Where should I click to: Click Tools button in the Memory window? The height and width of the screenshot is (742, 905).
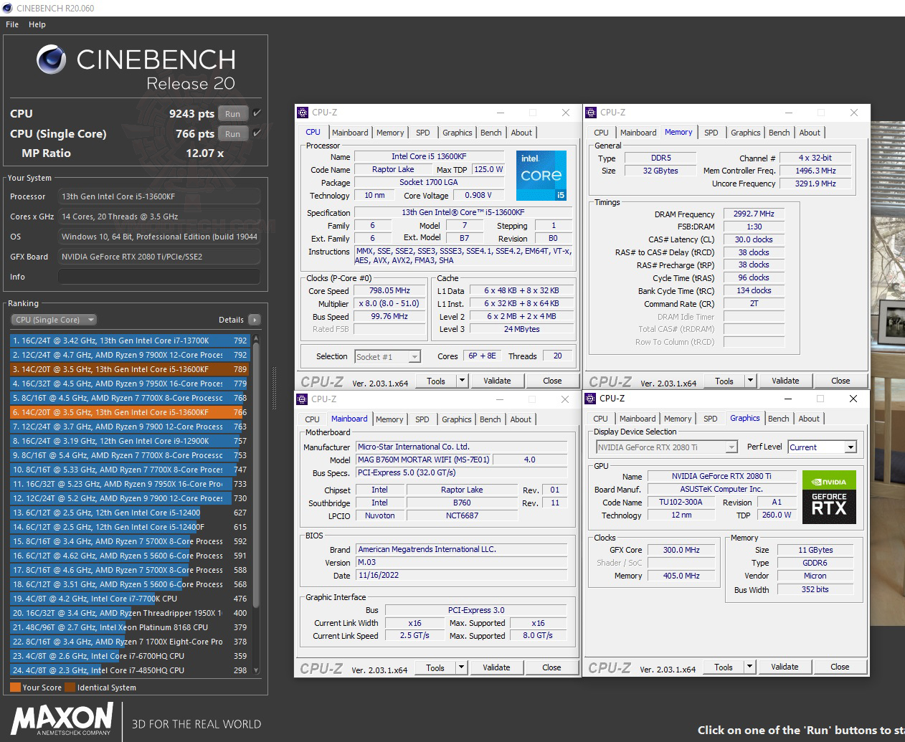click(x=724, y=381)
